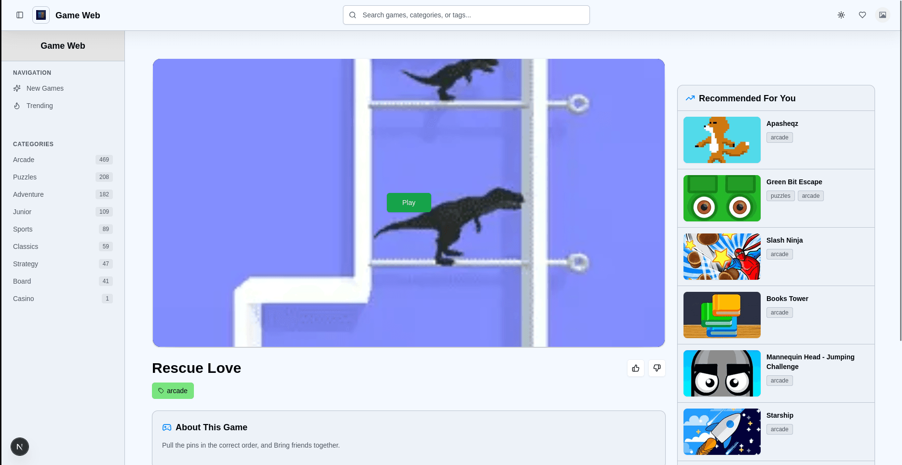
Task: Open the Slash Ninja game thumbnail
Action: pyautogui.click(x=722, y=257)
